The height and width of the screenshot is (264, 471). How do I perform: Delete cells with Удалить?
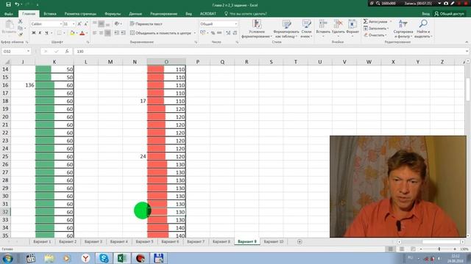point(339,29)
